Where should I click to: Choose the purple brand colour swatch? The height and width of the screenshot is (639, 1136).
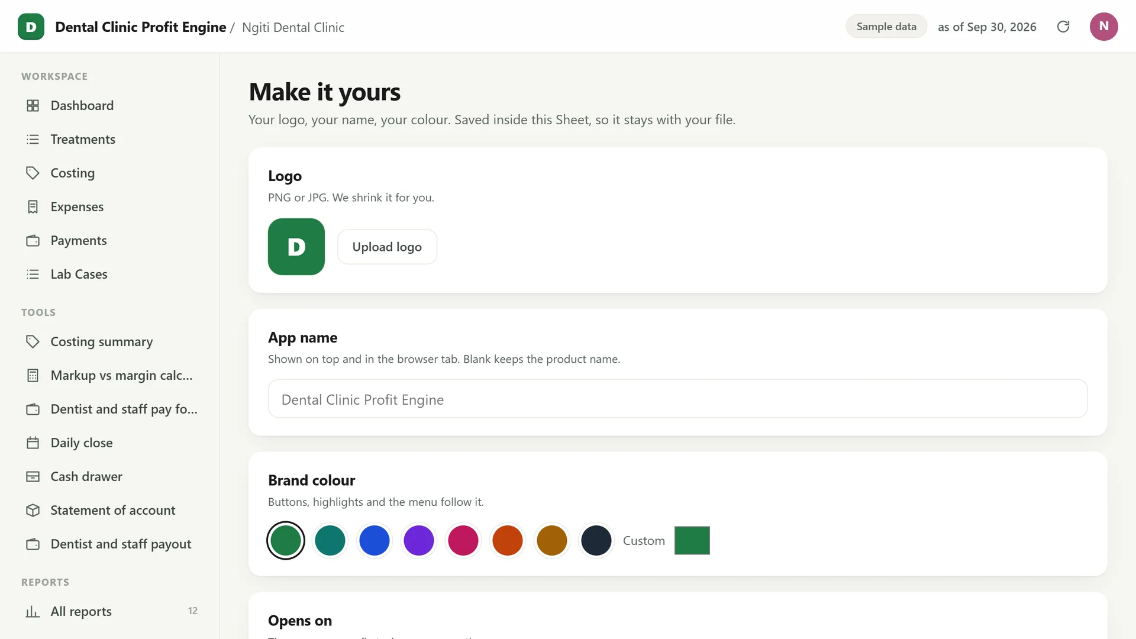(419, 540)
